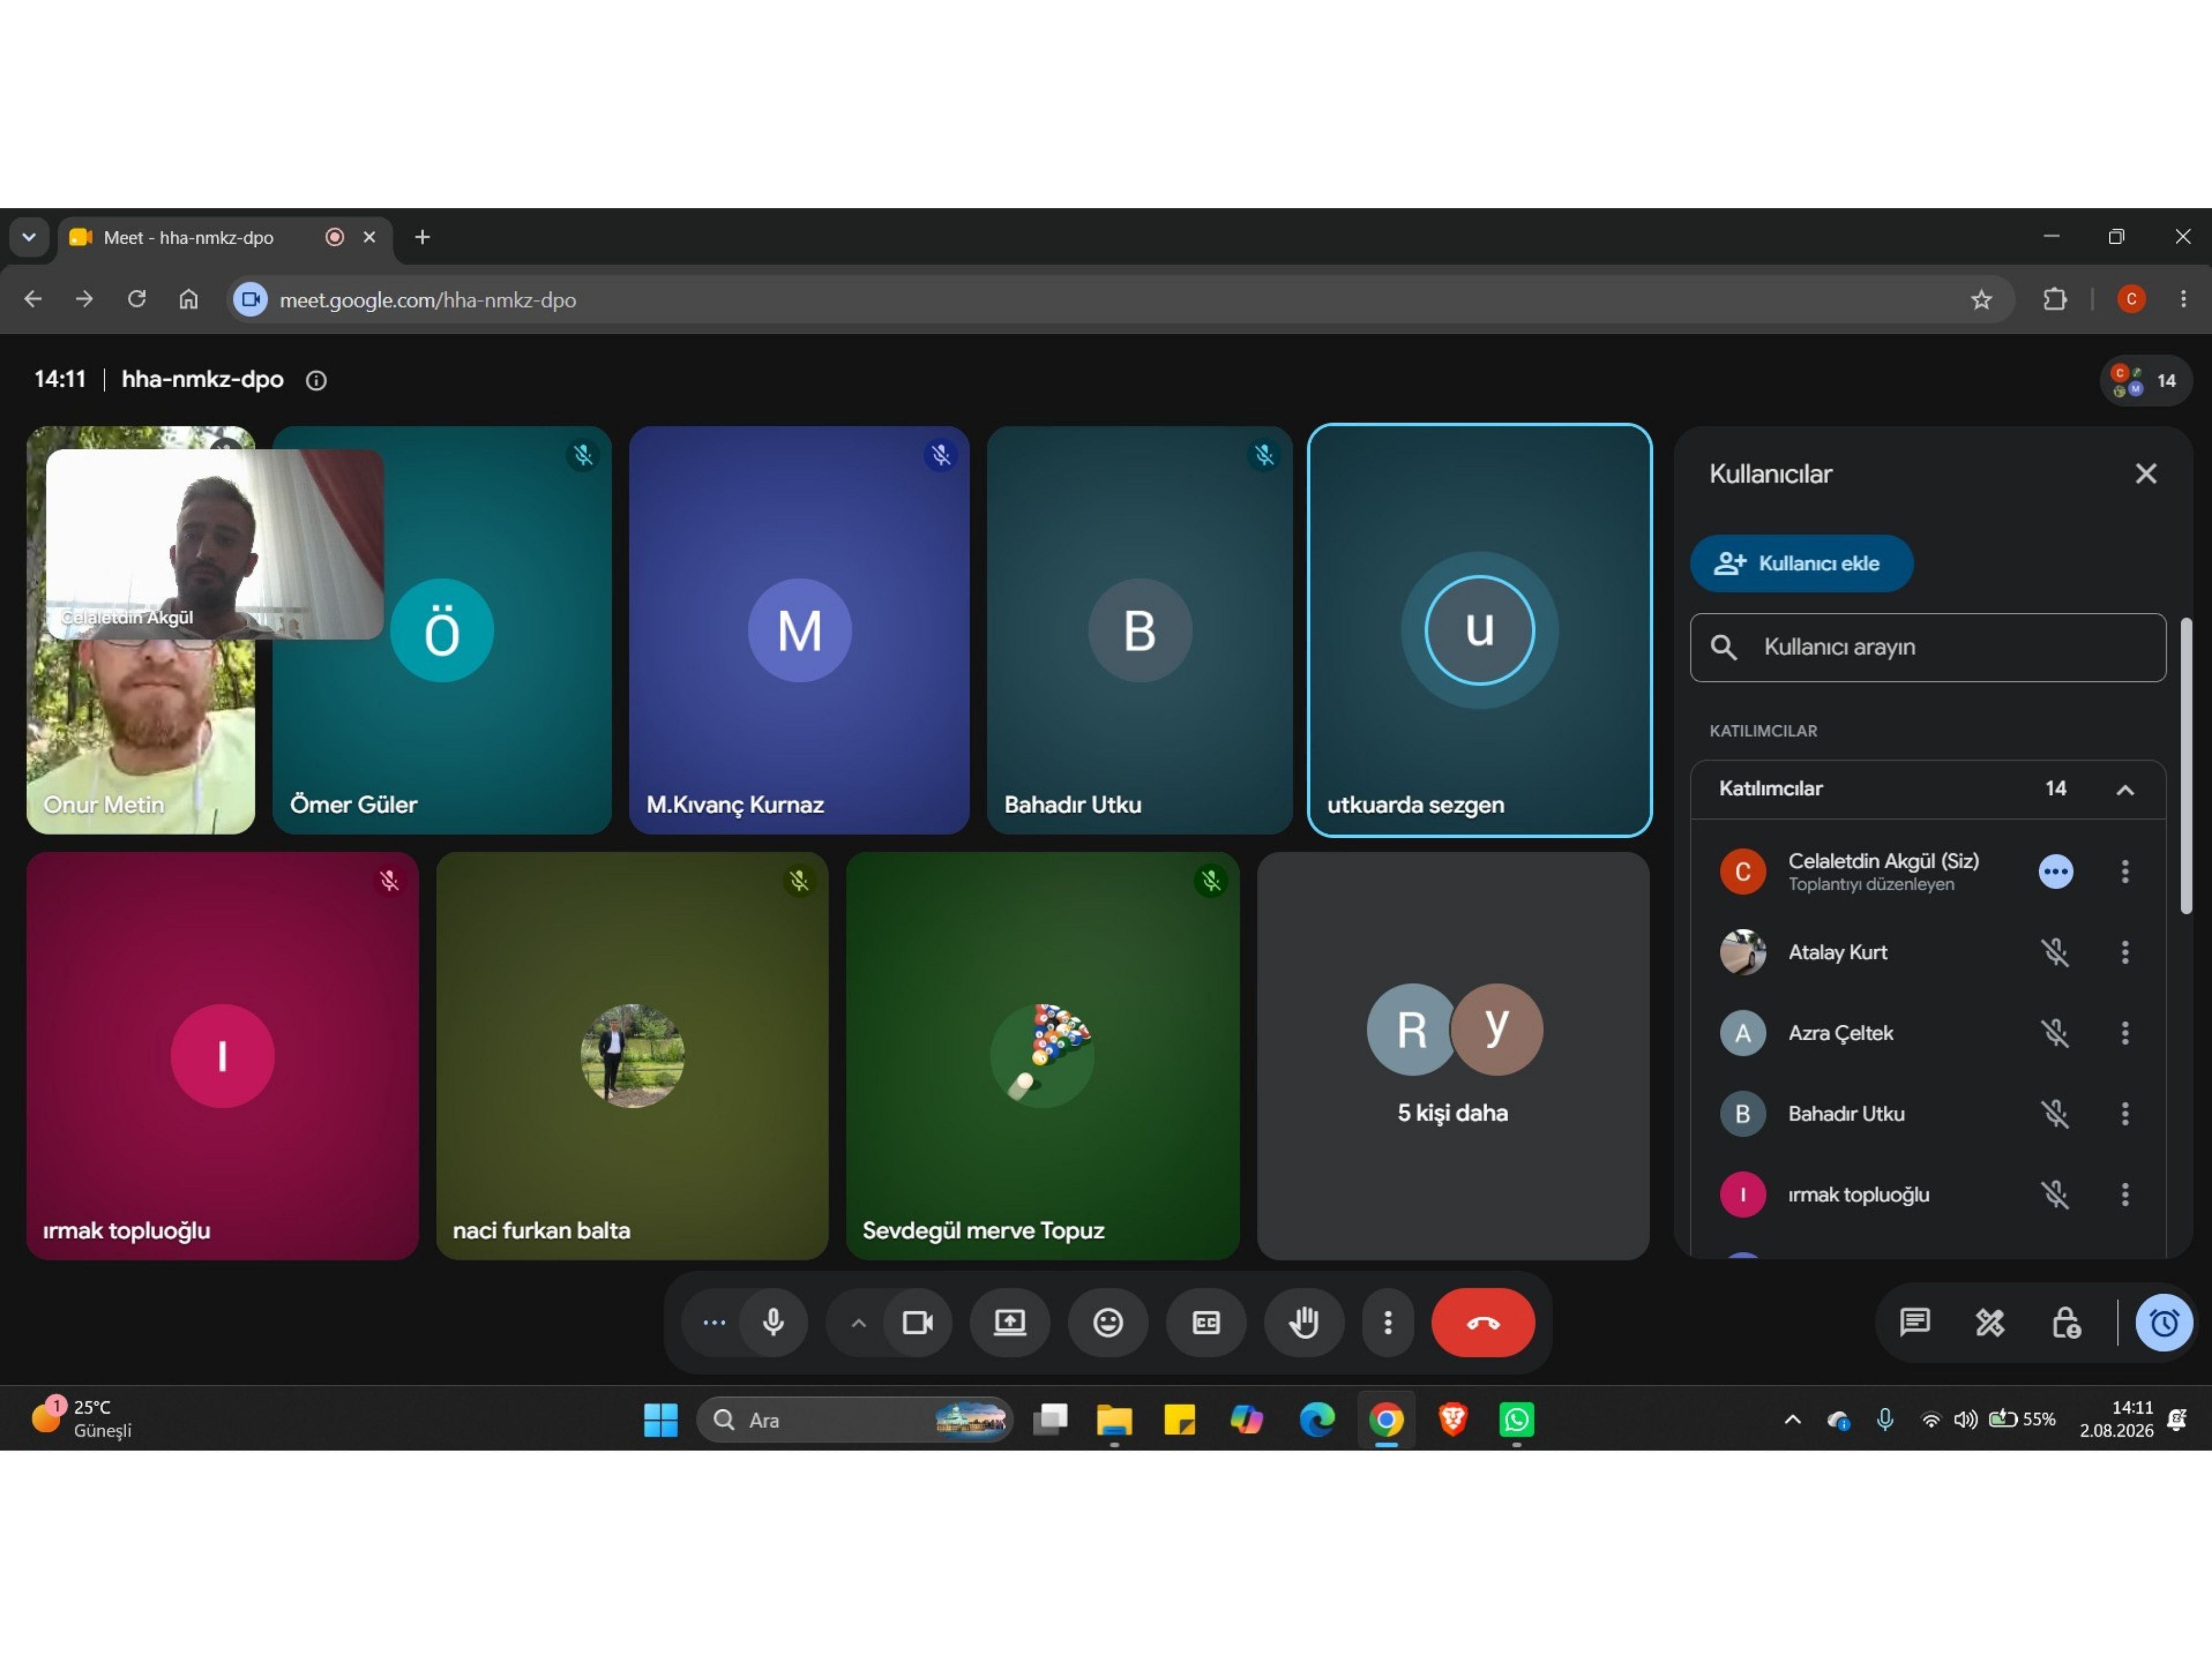The height and width of the screenshot is (1659, 2212).
Task: Open the Chrome three-dot menu
Action: tap(2183, 299)
